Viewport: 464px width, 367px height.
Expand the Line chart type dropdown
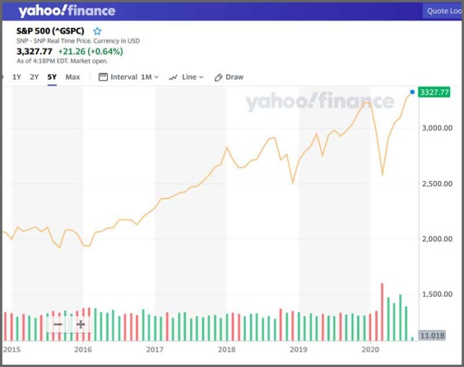(x=193, y=77)
